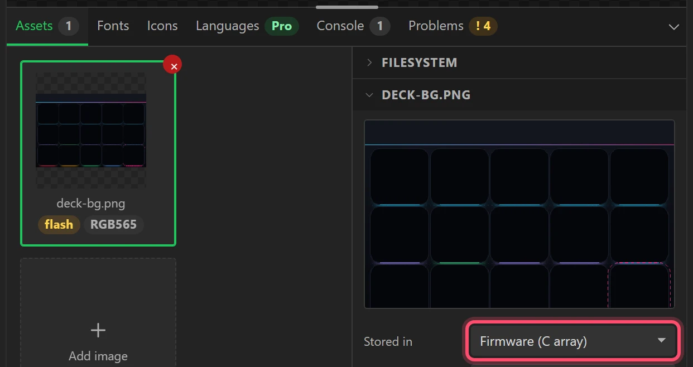
Task: Remove deck-bg.png with the red X
Action: 172,65
